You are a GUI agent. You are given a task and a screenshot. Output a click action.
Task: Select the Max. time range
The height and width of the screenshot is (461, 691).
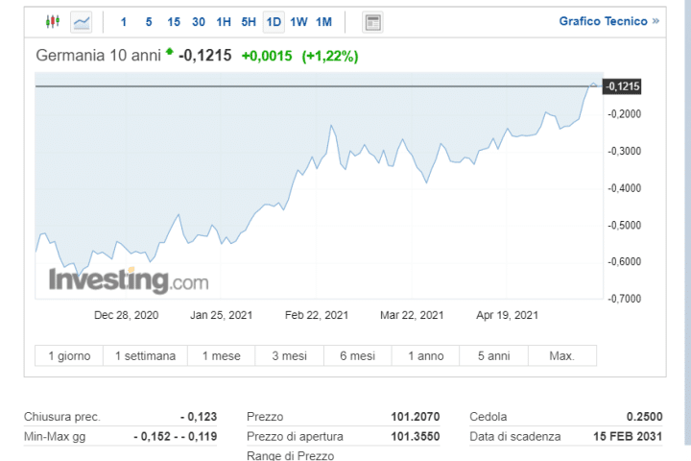tap(561, 356)
